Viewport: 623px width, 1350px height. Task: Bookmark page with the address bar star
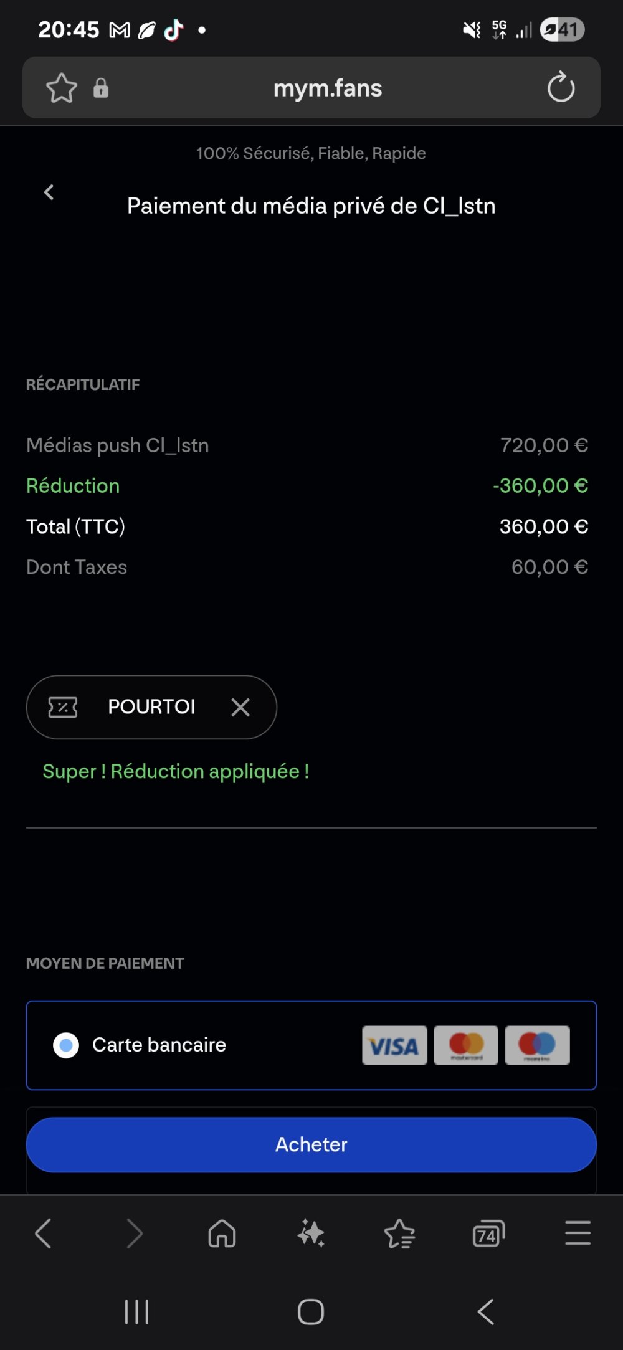(x=62, y=88)
